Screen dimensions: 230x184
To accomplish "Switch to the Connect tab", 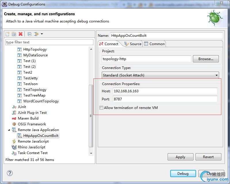I will (109, 44).
